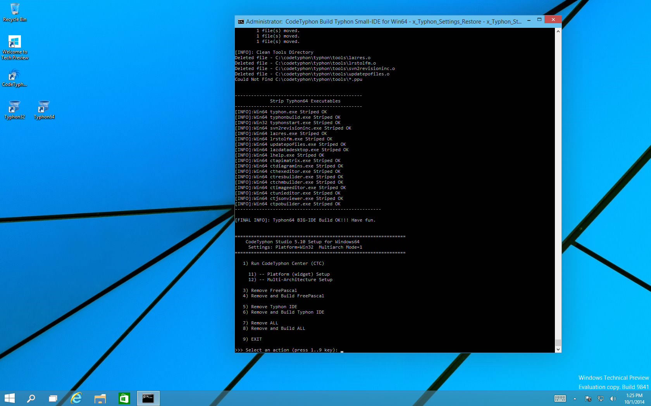The image size is (651, 406).
Task: Click the 'svn2revisioninc.exe Striped OK' line
Action: pyautogui.click(x=293, y=128)
